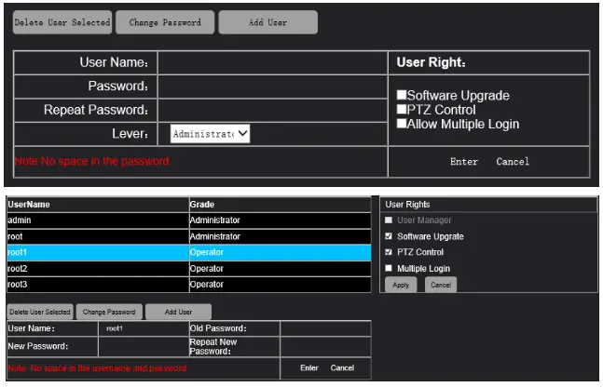Click the lower Change Password button
The image size is (603, 387).
click(x=109, y=313)
